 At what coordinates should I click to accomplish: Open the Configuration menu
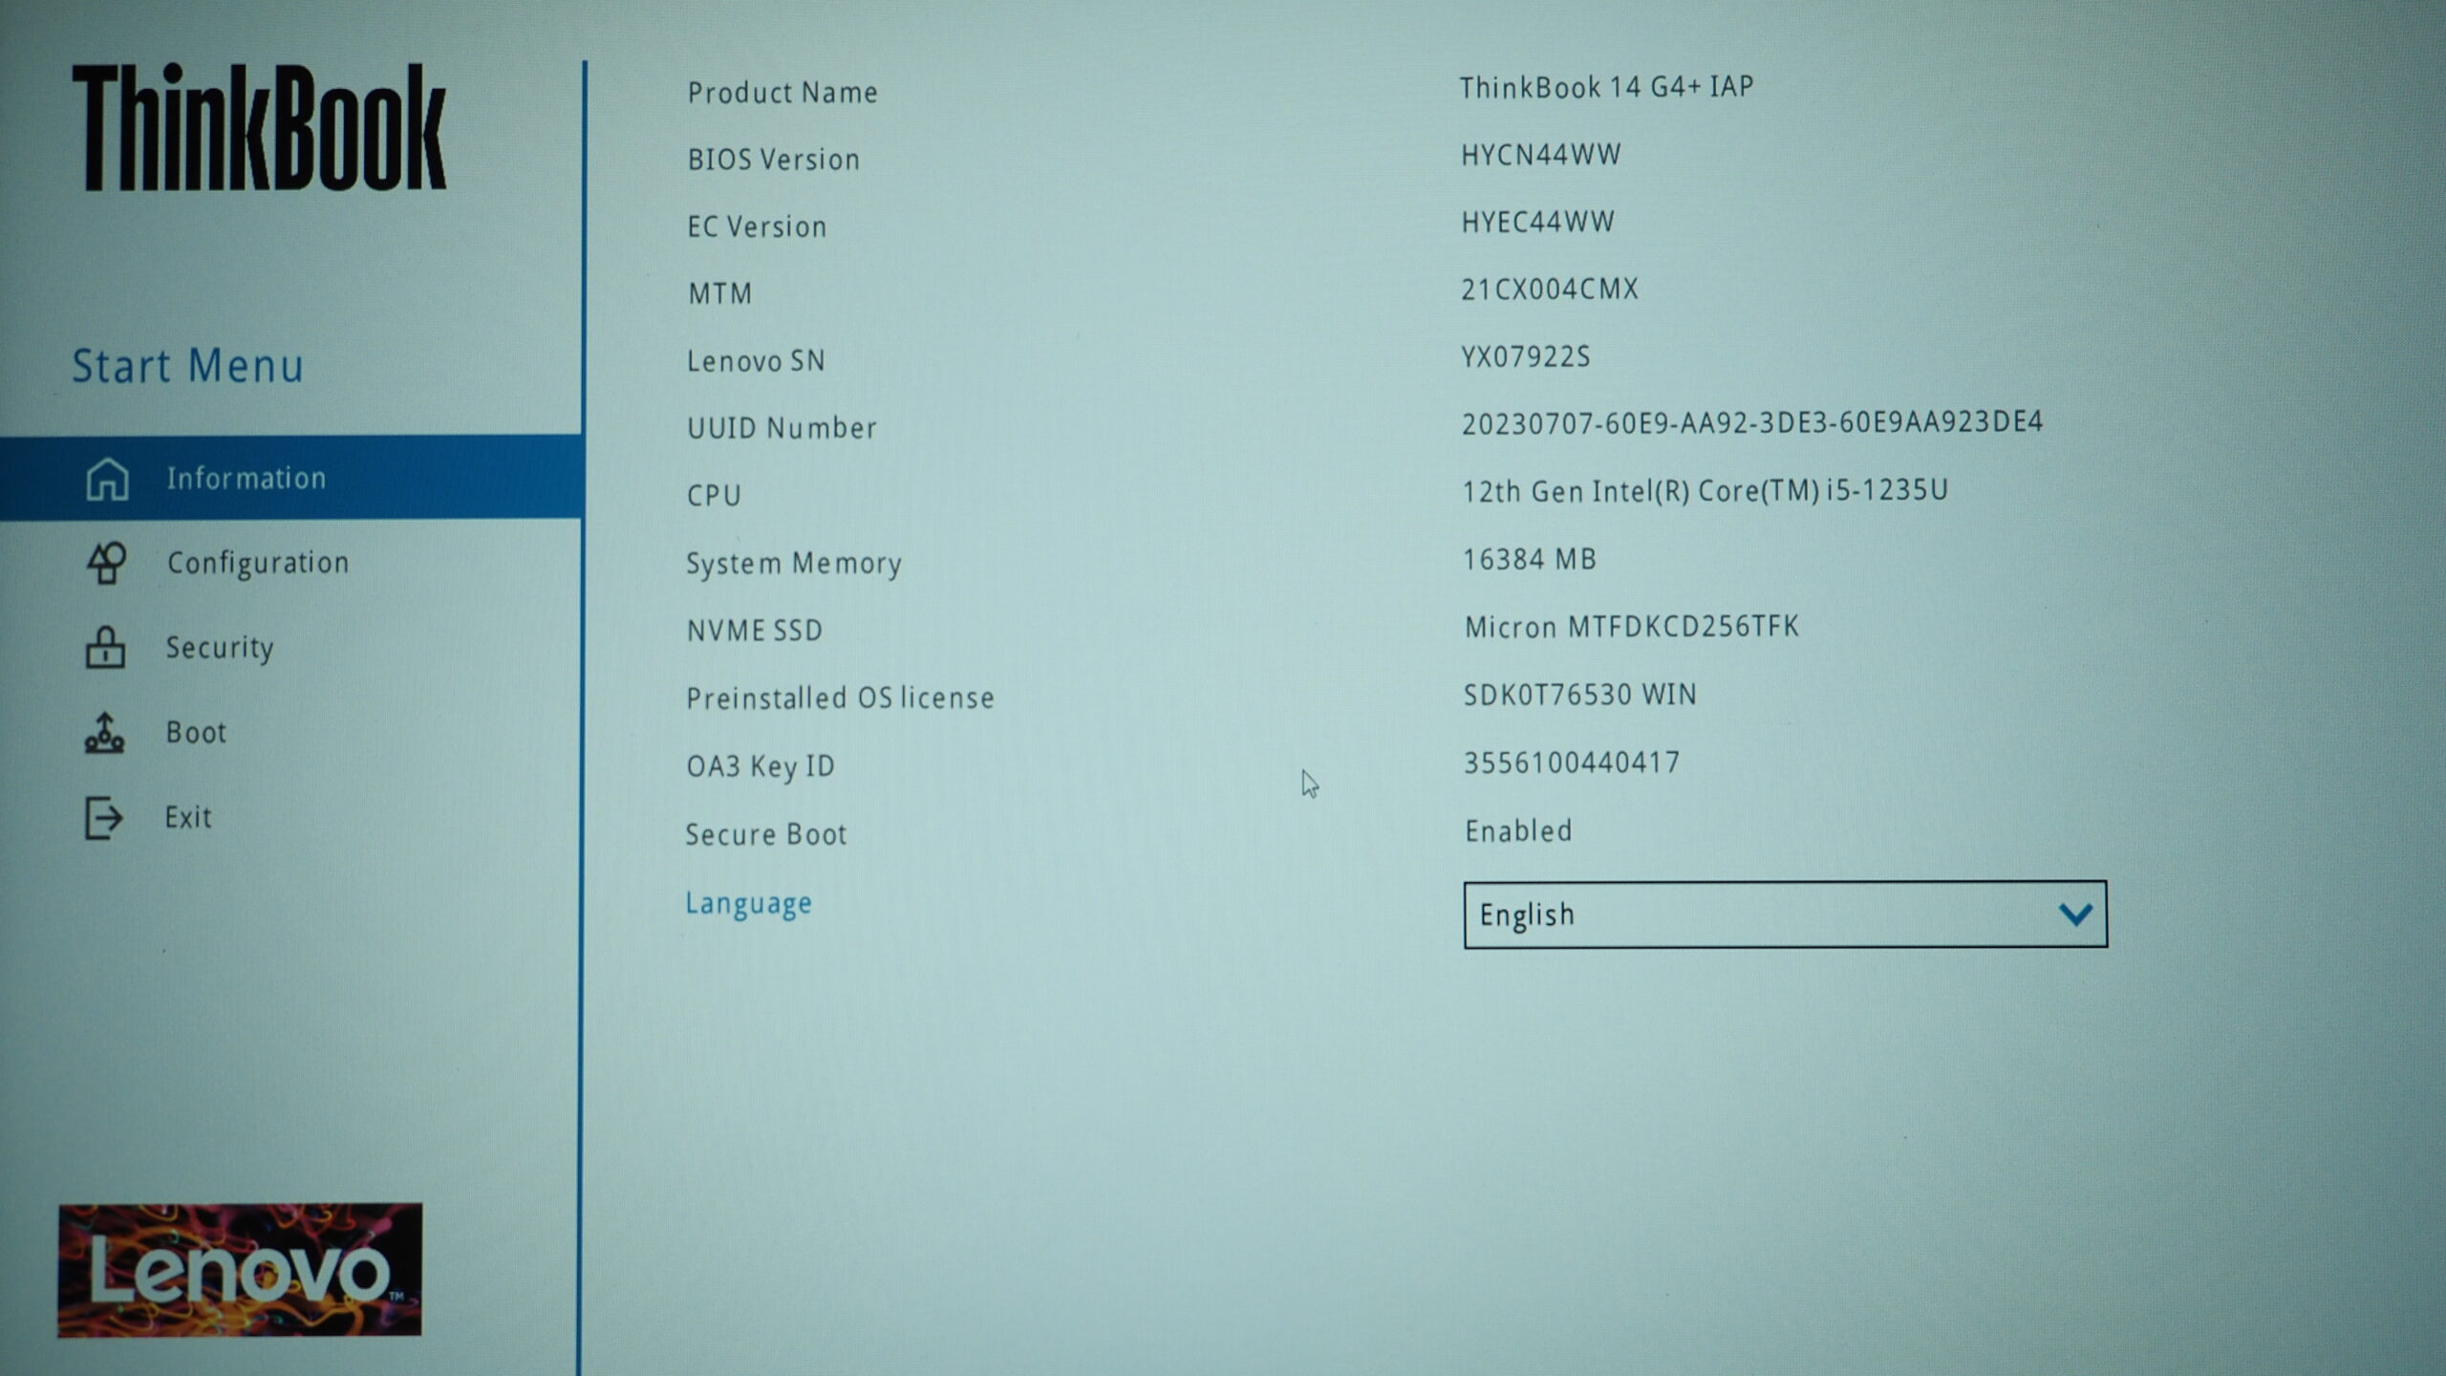click(258, 563)
